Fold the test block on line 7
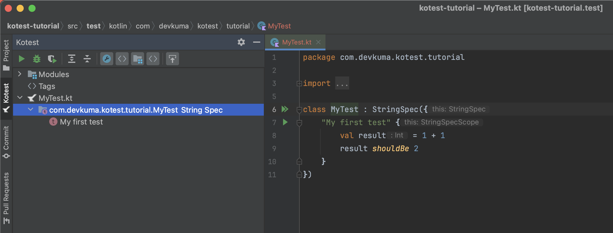 [299, 123]
